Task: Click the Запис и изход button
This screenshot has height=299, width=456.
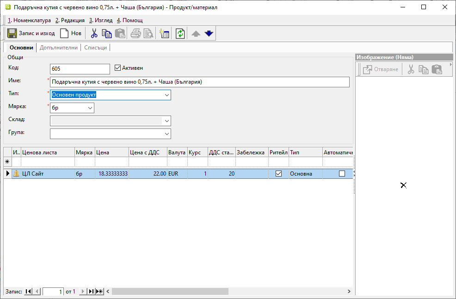Action: click(31, 33)
